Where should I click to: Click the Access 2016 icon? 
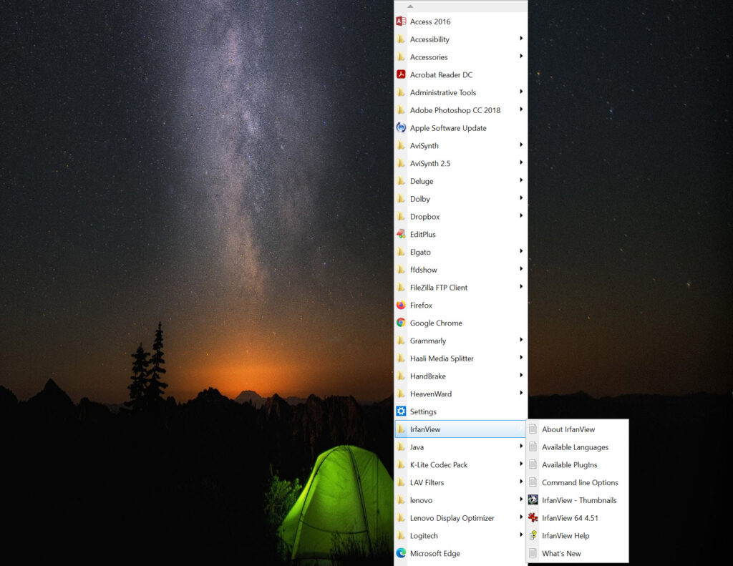pyautogui.click(x=401, y=21)
